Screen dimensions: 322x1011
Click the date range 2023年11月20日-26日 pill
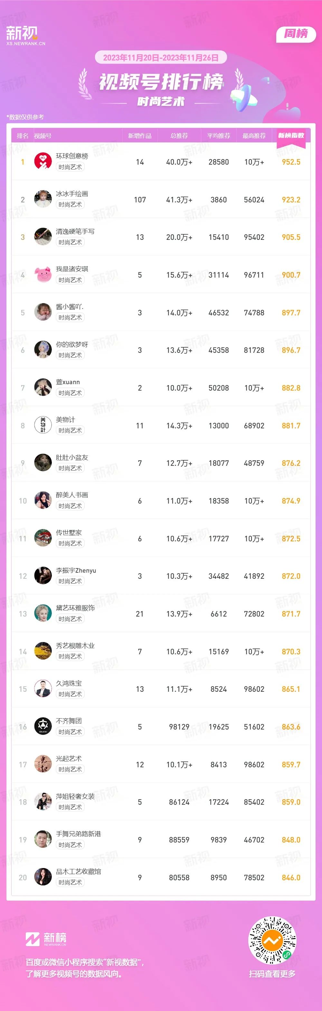[x=161, y=58]
